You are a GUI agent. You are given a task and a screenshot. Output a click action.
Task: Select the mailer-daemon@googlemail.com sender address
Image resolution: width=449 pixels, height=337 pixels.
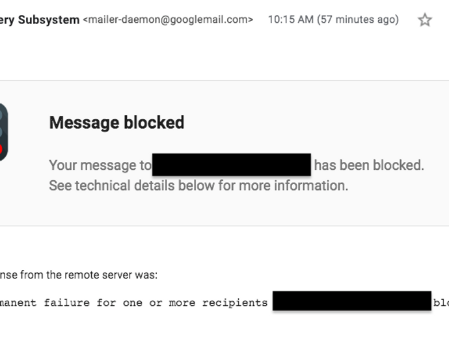click(168, 20)
